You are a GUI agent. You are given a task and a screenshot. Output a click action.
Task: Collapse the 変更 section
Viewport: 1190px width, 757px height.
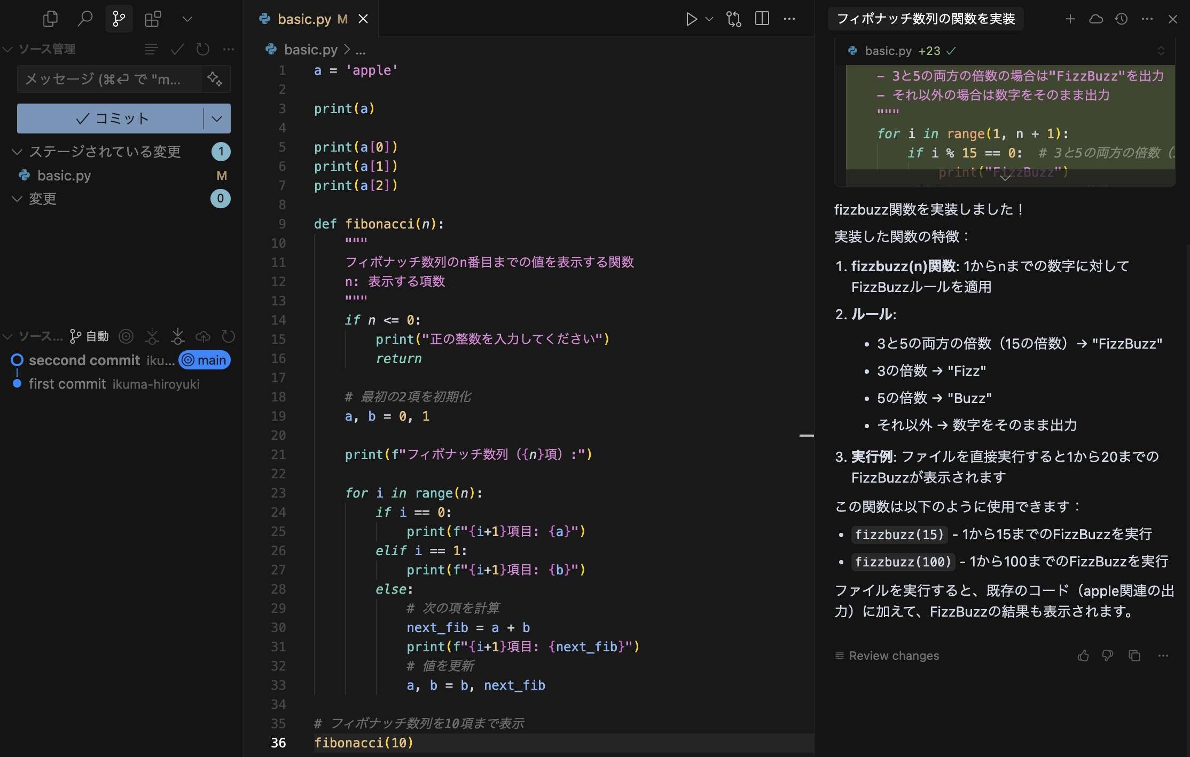point(17,199)
